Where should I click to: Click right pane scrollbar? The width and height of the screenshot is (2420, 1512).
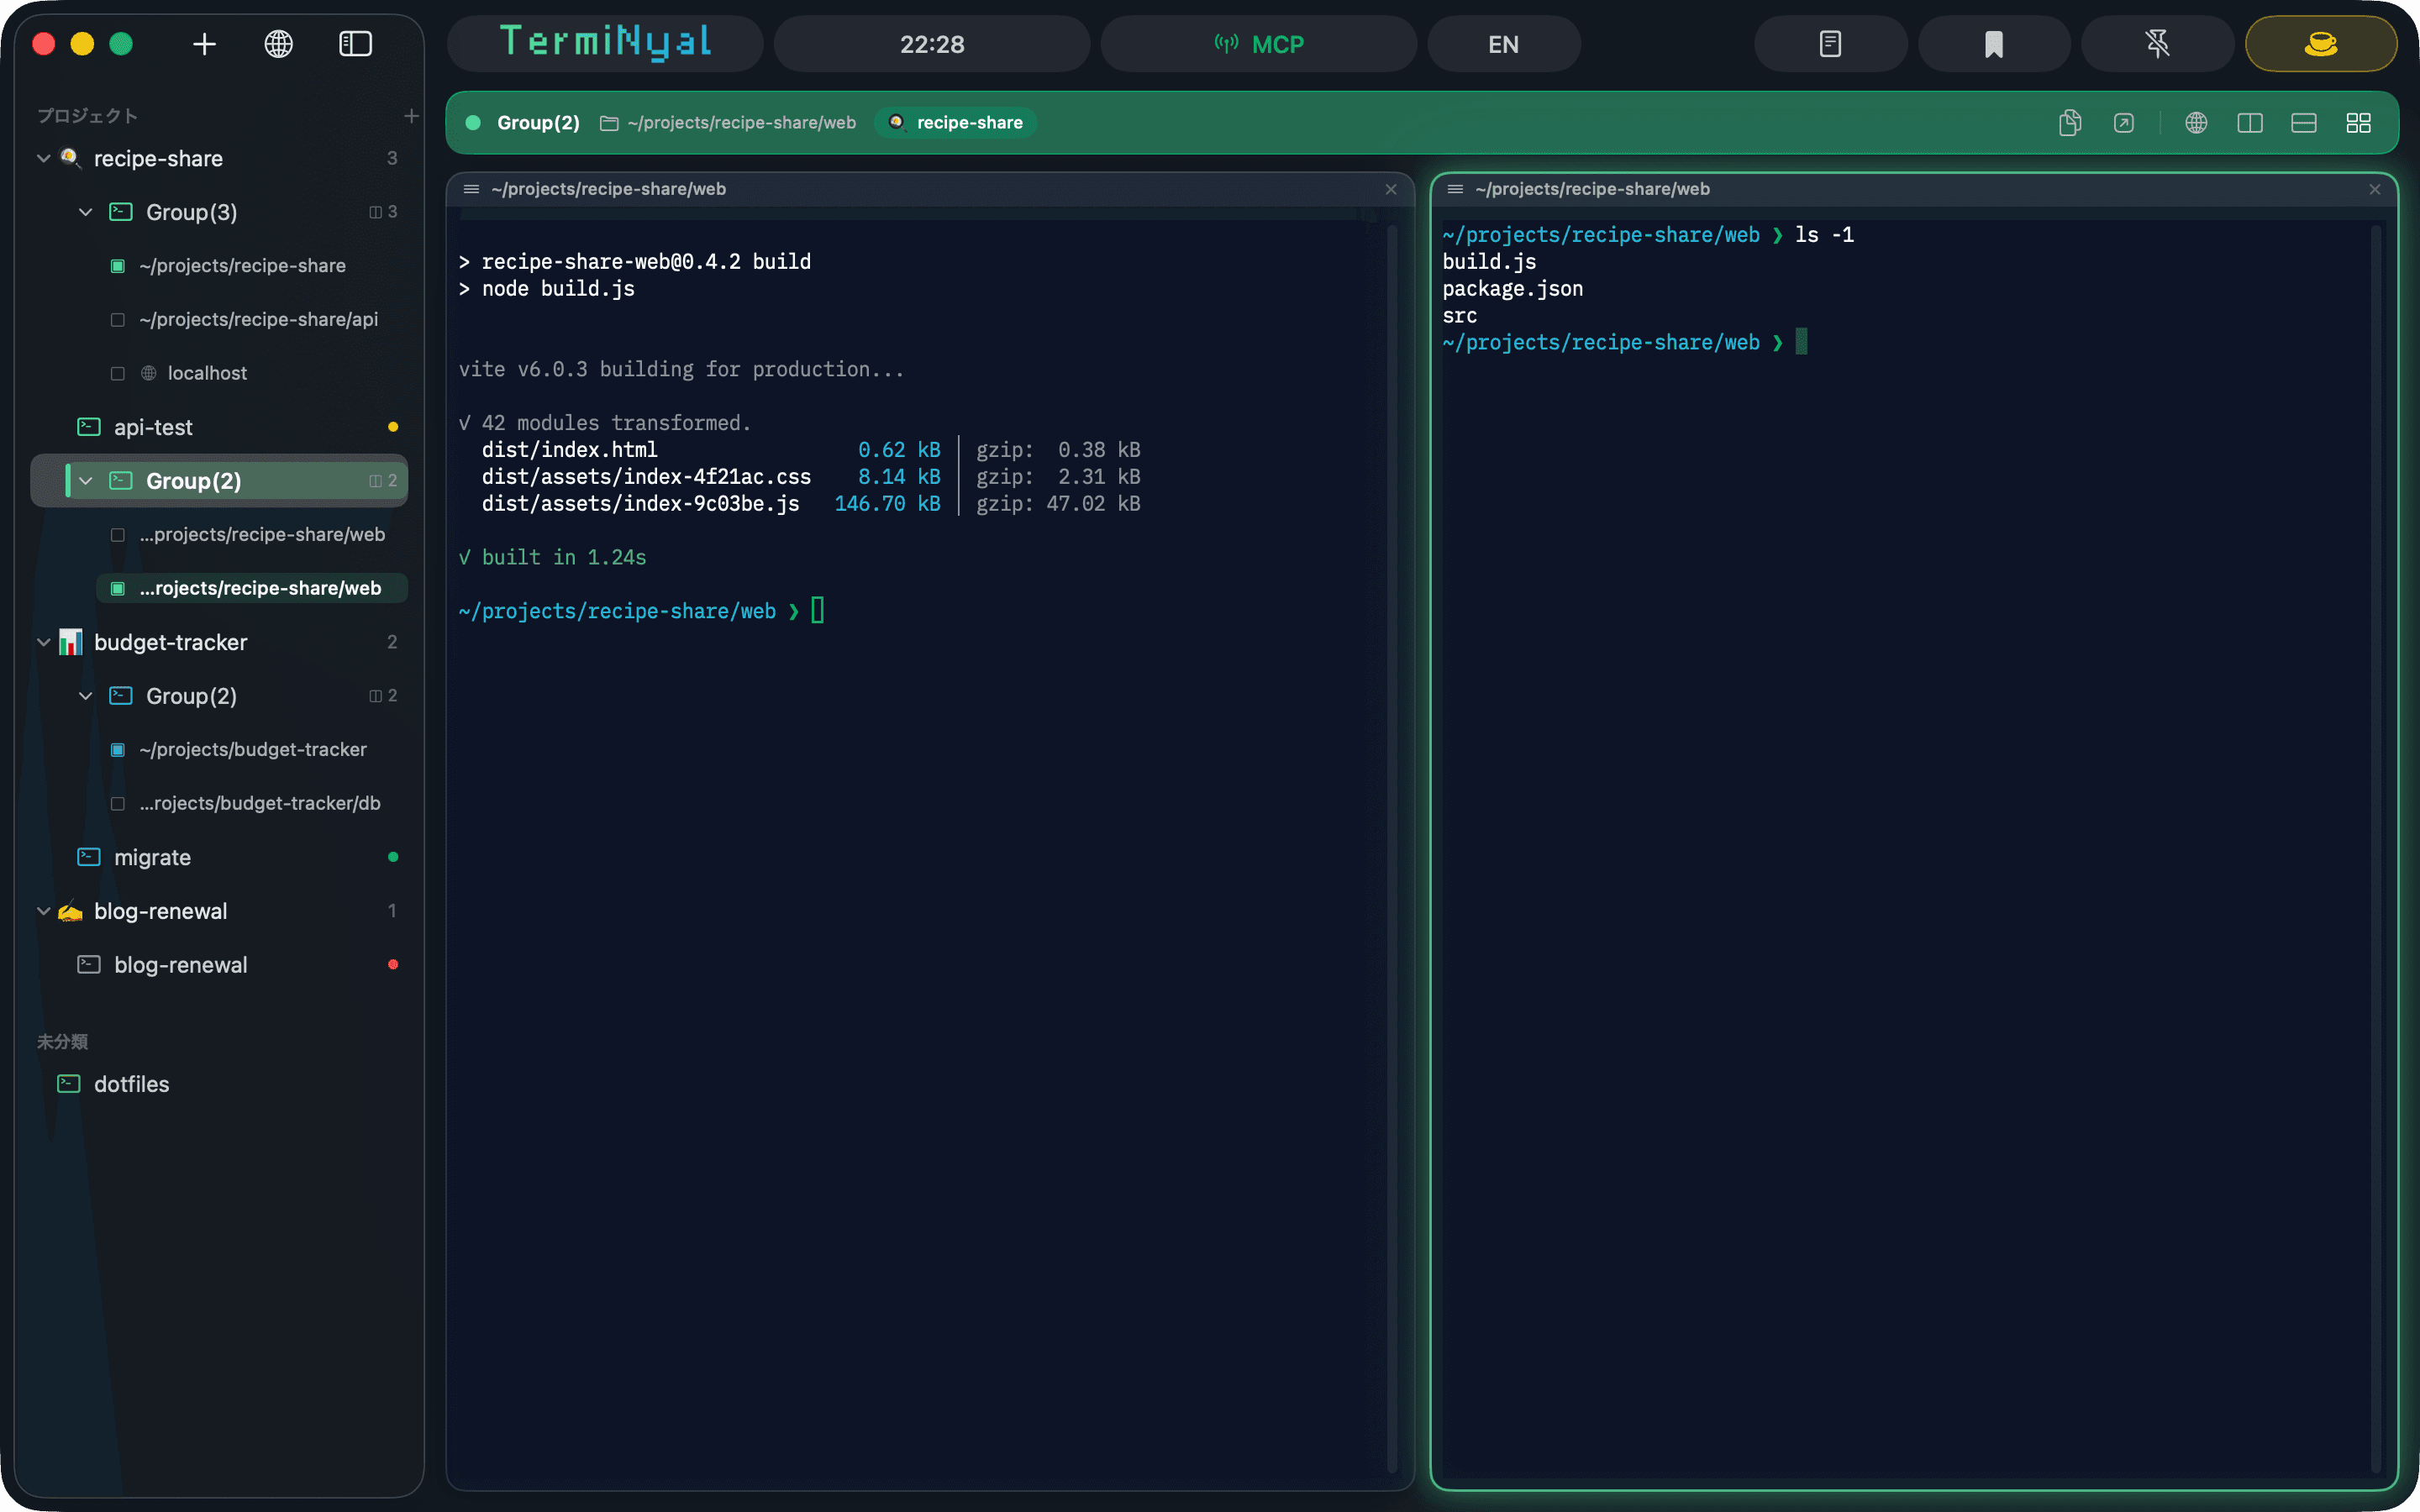2376,848
